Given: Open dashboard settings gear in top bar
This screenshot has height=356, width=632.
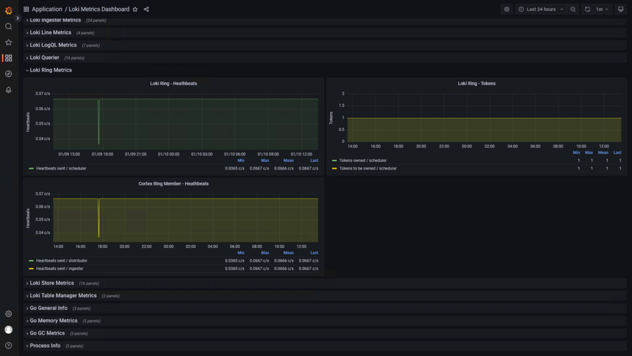Looking at the screenshot, I should (507, 9).
